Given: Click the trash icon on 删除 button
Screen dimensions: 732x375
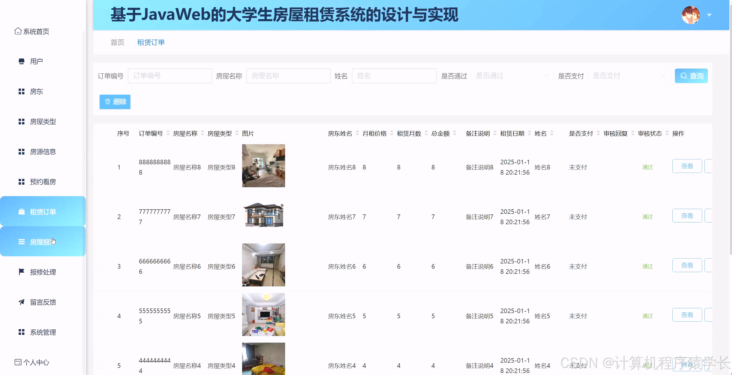Looking at the screenshot, I should click(108, 101).
